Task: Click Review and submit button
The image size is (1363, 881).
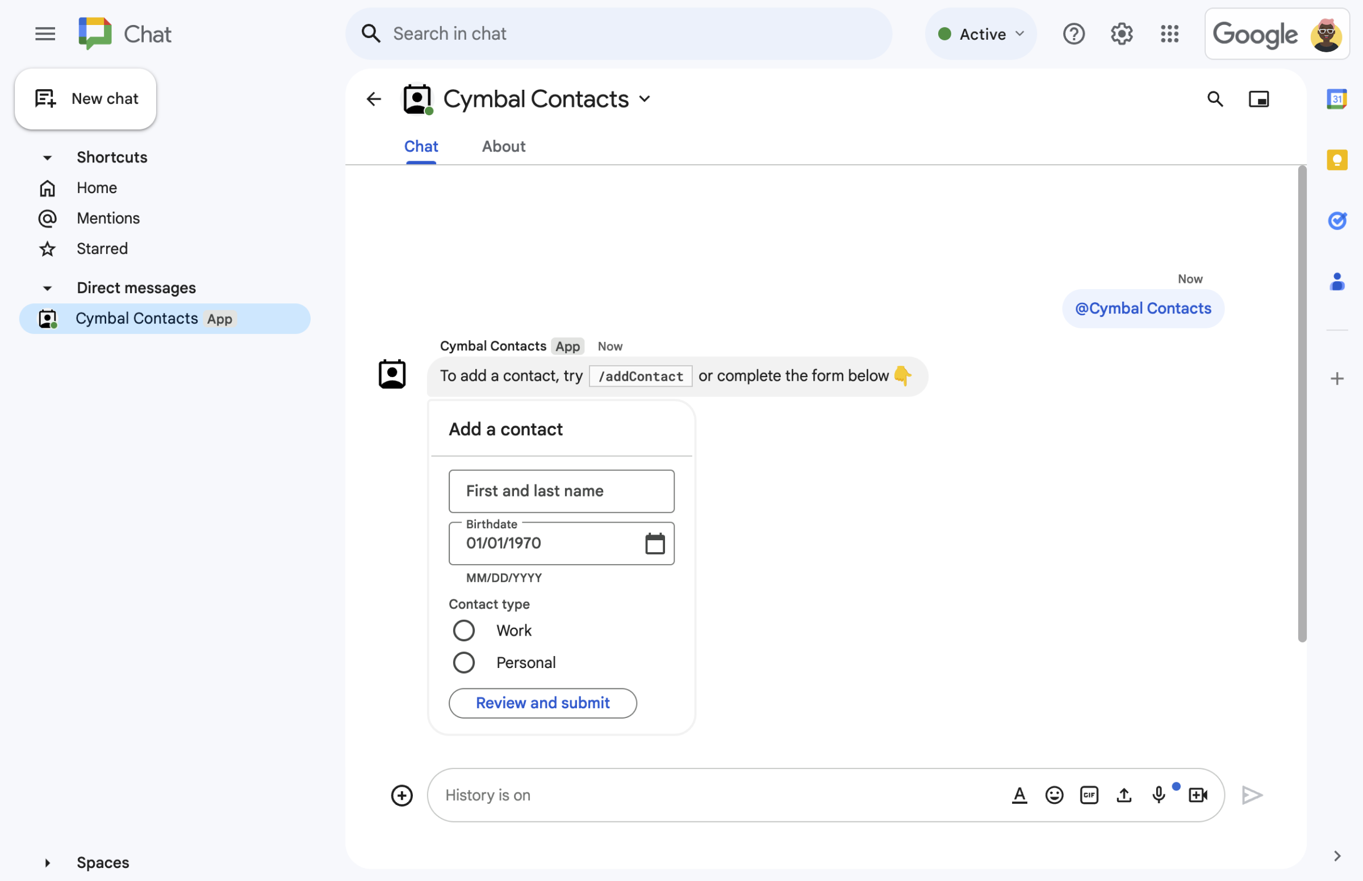Action: point(542,702)
